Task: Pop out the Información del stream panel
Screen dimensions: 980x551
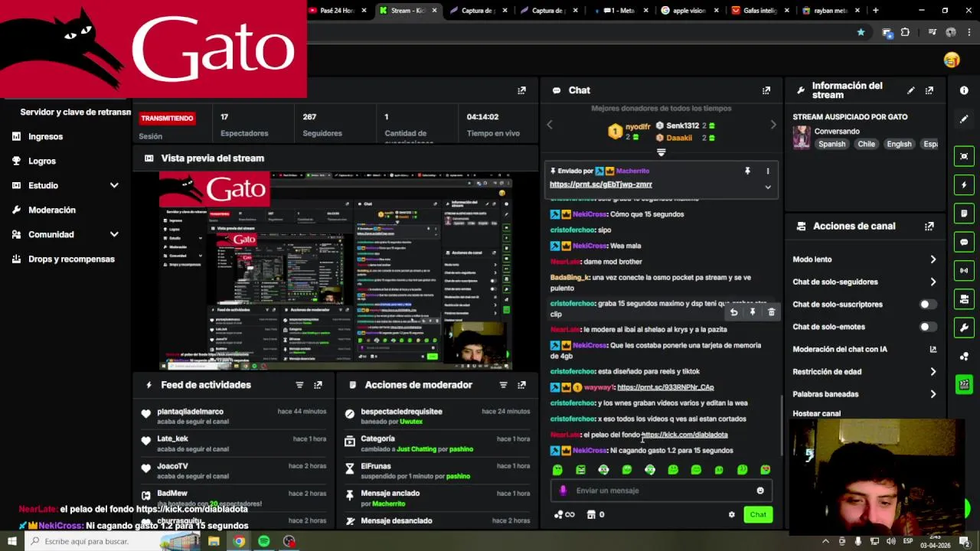Action: coord(929,90)
